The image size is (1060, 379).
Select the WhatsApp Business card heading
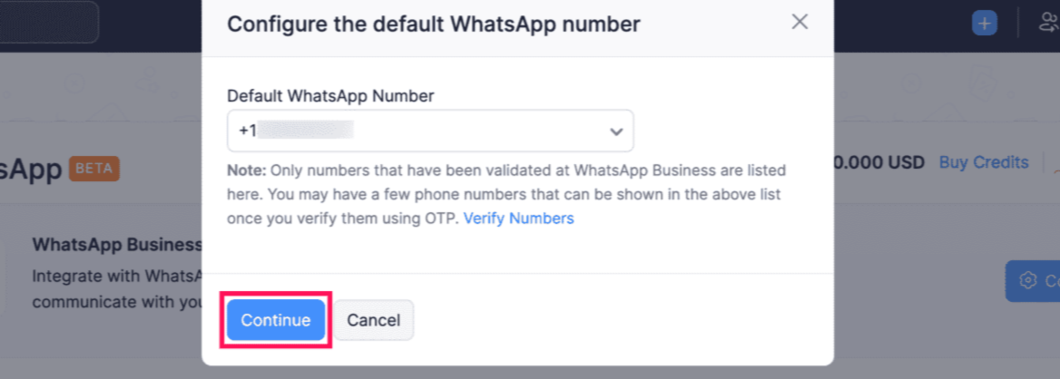(116, 245)
